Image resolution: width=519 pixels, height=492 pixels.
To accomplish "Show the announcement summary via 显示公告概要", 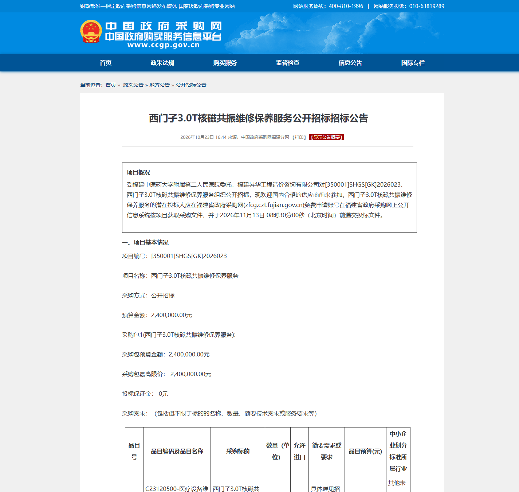I will 327,137.
